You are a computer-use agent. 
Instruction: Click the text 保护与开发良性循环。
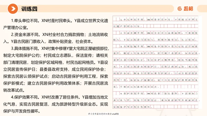22,111
